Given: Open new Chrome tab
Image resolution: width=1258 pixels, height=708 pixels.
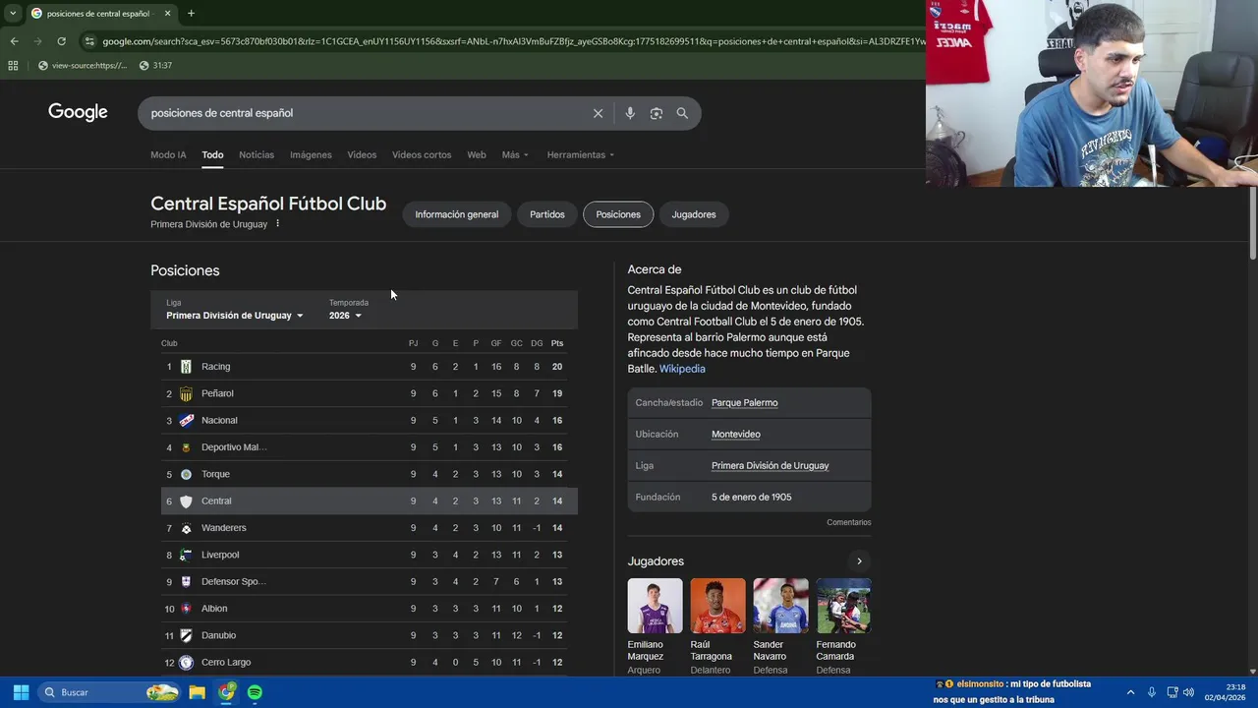Looking at the screenshot, I should click(x=191, y=13).
